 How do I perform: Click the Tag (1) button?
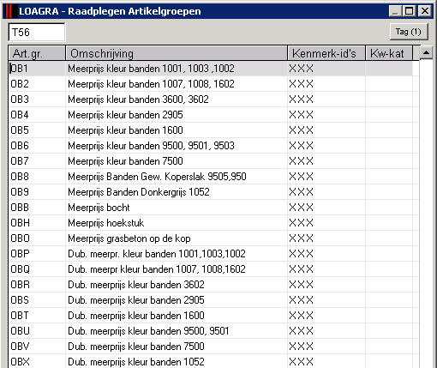(x=409, y=32)
